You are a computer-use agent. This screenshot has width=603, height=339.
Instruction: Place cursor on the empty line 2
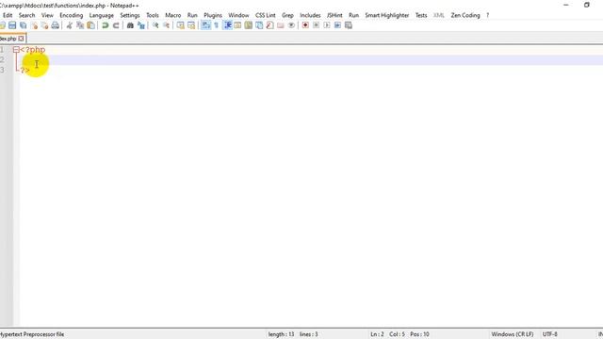[x=311, y=59]
